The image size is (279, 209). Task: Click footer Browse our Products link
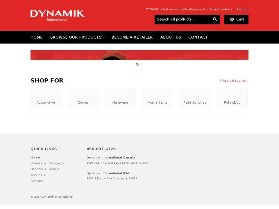click(x=47, y=163)
